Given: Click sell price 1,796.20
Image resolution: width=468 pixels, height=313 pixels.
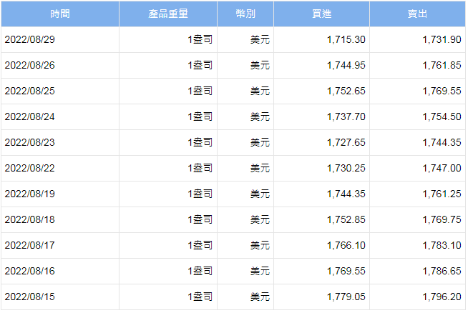Looking at the screenshot, I should 442,297.
